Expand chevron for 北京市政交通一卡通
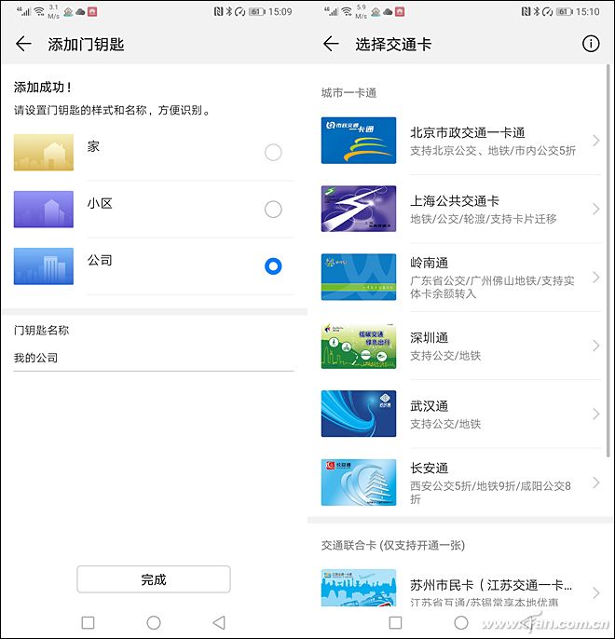 (595, 141)
